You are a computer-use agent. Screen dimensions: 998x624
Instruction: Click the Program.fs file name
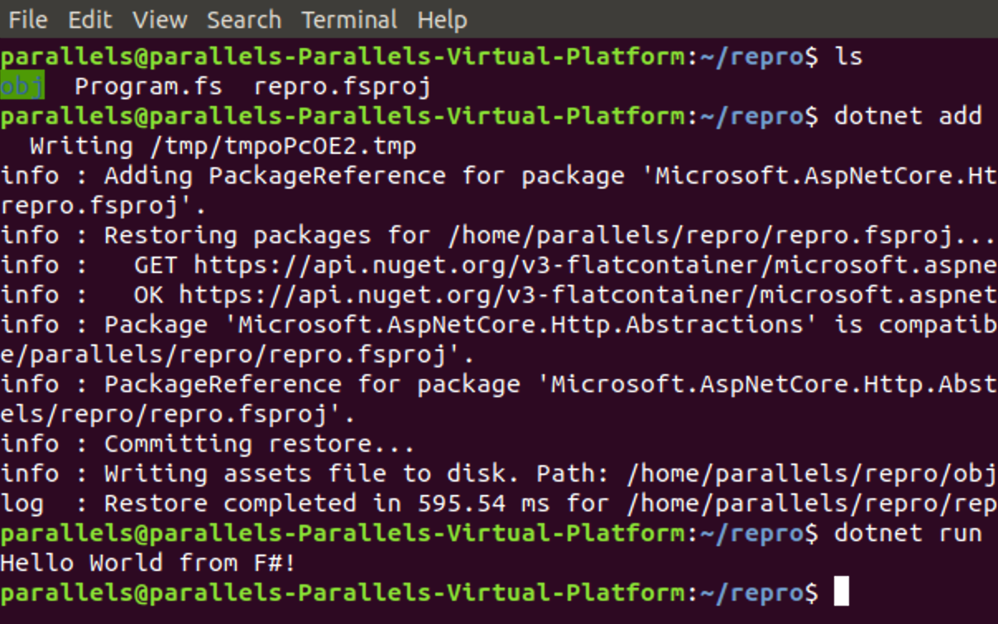pyautogui.click(x=153, y=85)
